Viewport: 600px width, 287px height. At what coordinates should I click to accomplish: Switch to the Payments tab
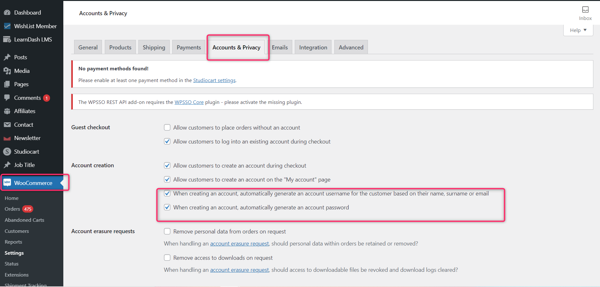pyautogui.click(x=189, y=47)
